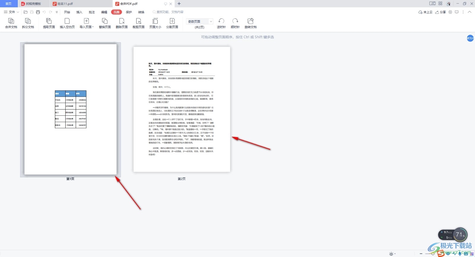
Task: Select the page 1 thumbnail with table
Action: click(70, 110)
